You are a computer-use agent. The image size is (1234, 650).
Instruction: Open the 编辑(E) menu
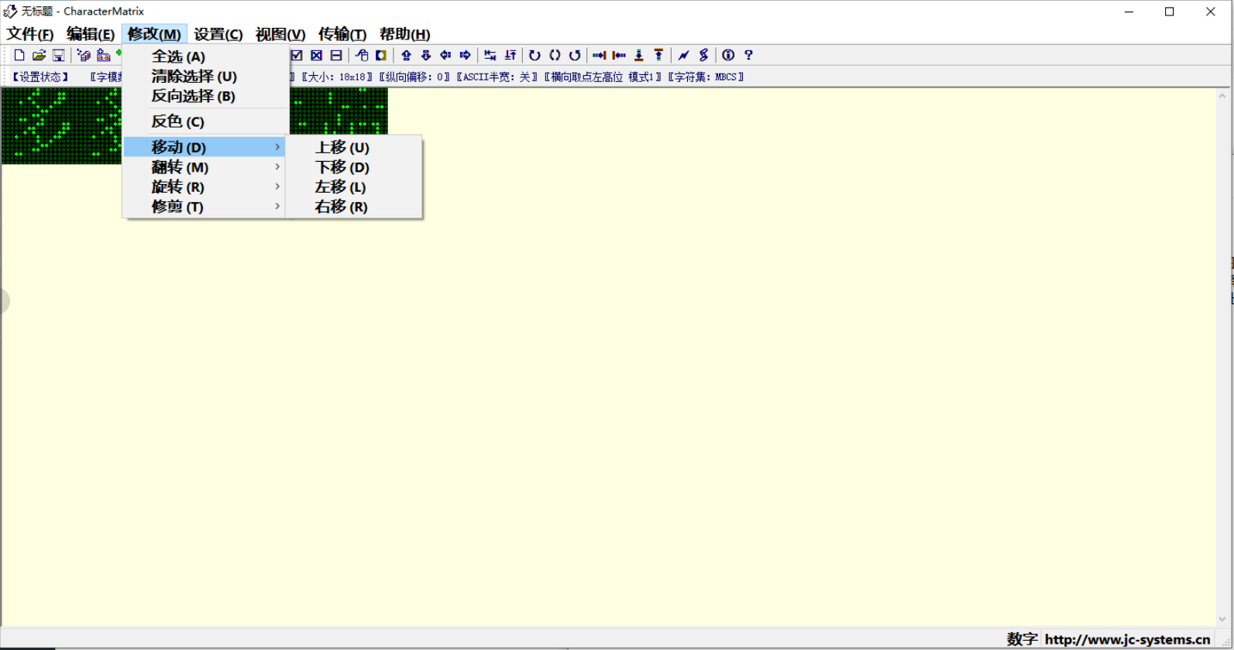[91, 34]
